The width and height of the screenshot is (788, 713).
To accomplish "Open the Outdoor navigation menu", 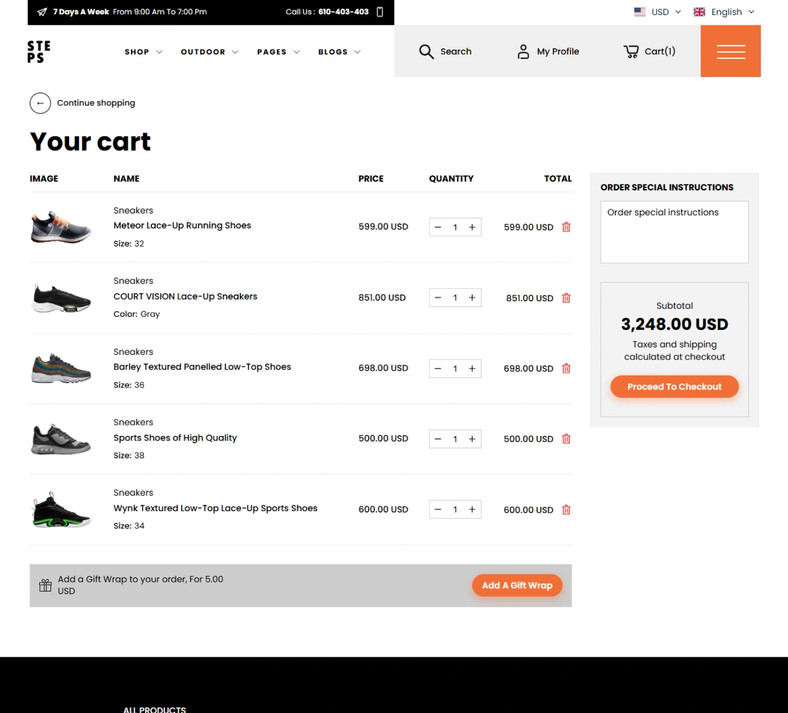I will [209, 52].
